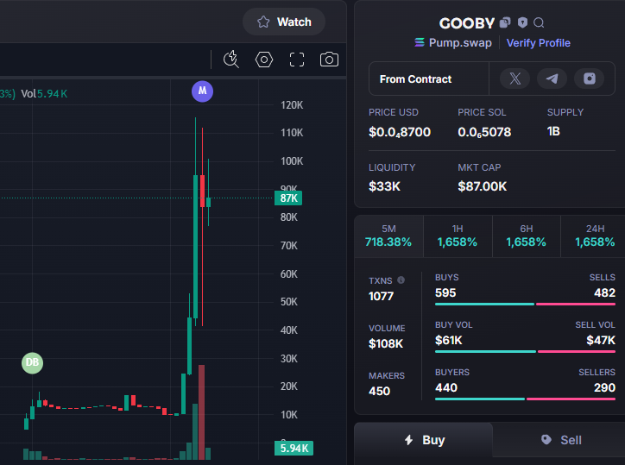Click the BUYERS count 440

pos(446,387)
